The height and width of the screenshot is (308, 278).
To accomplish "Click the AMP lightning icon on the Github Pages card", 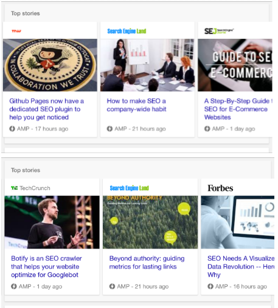I will (12, 129).
